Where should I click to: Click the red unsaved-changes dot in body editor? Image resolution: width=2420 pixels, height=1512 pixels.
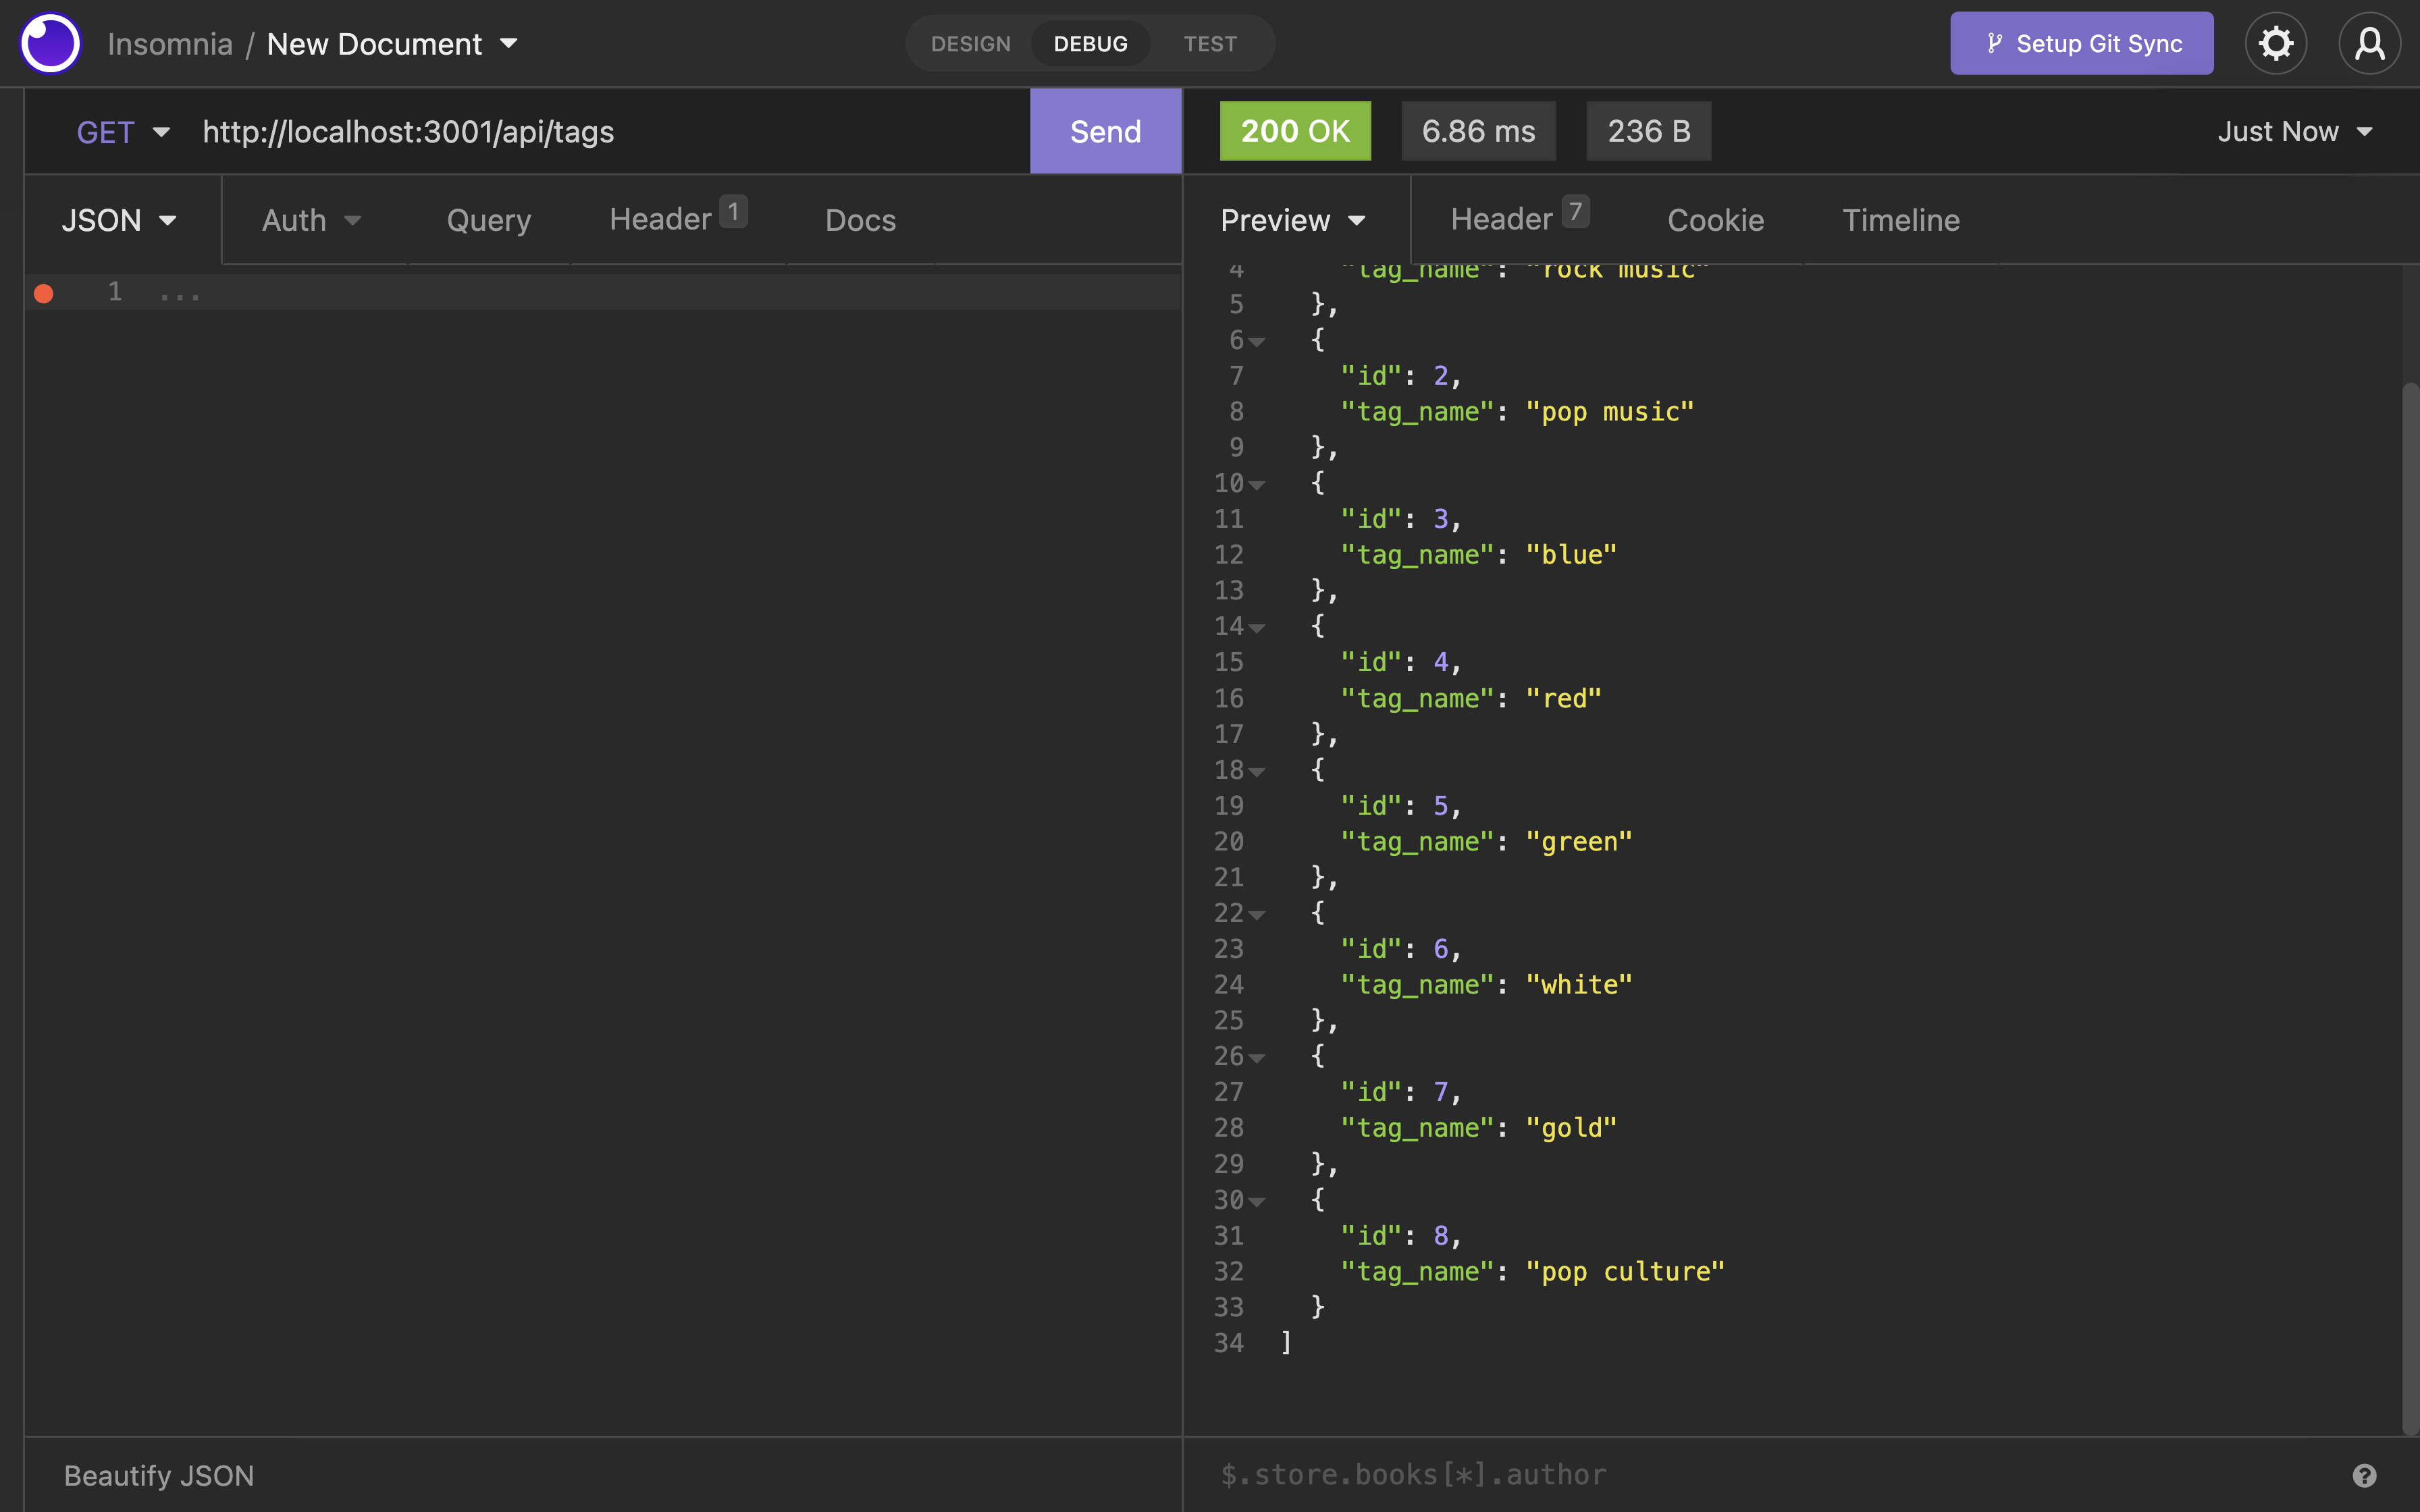43,293
